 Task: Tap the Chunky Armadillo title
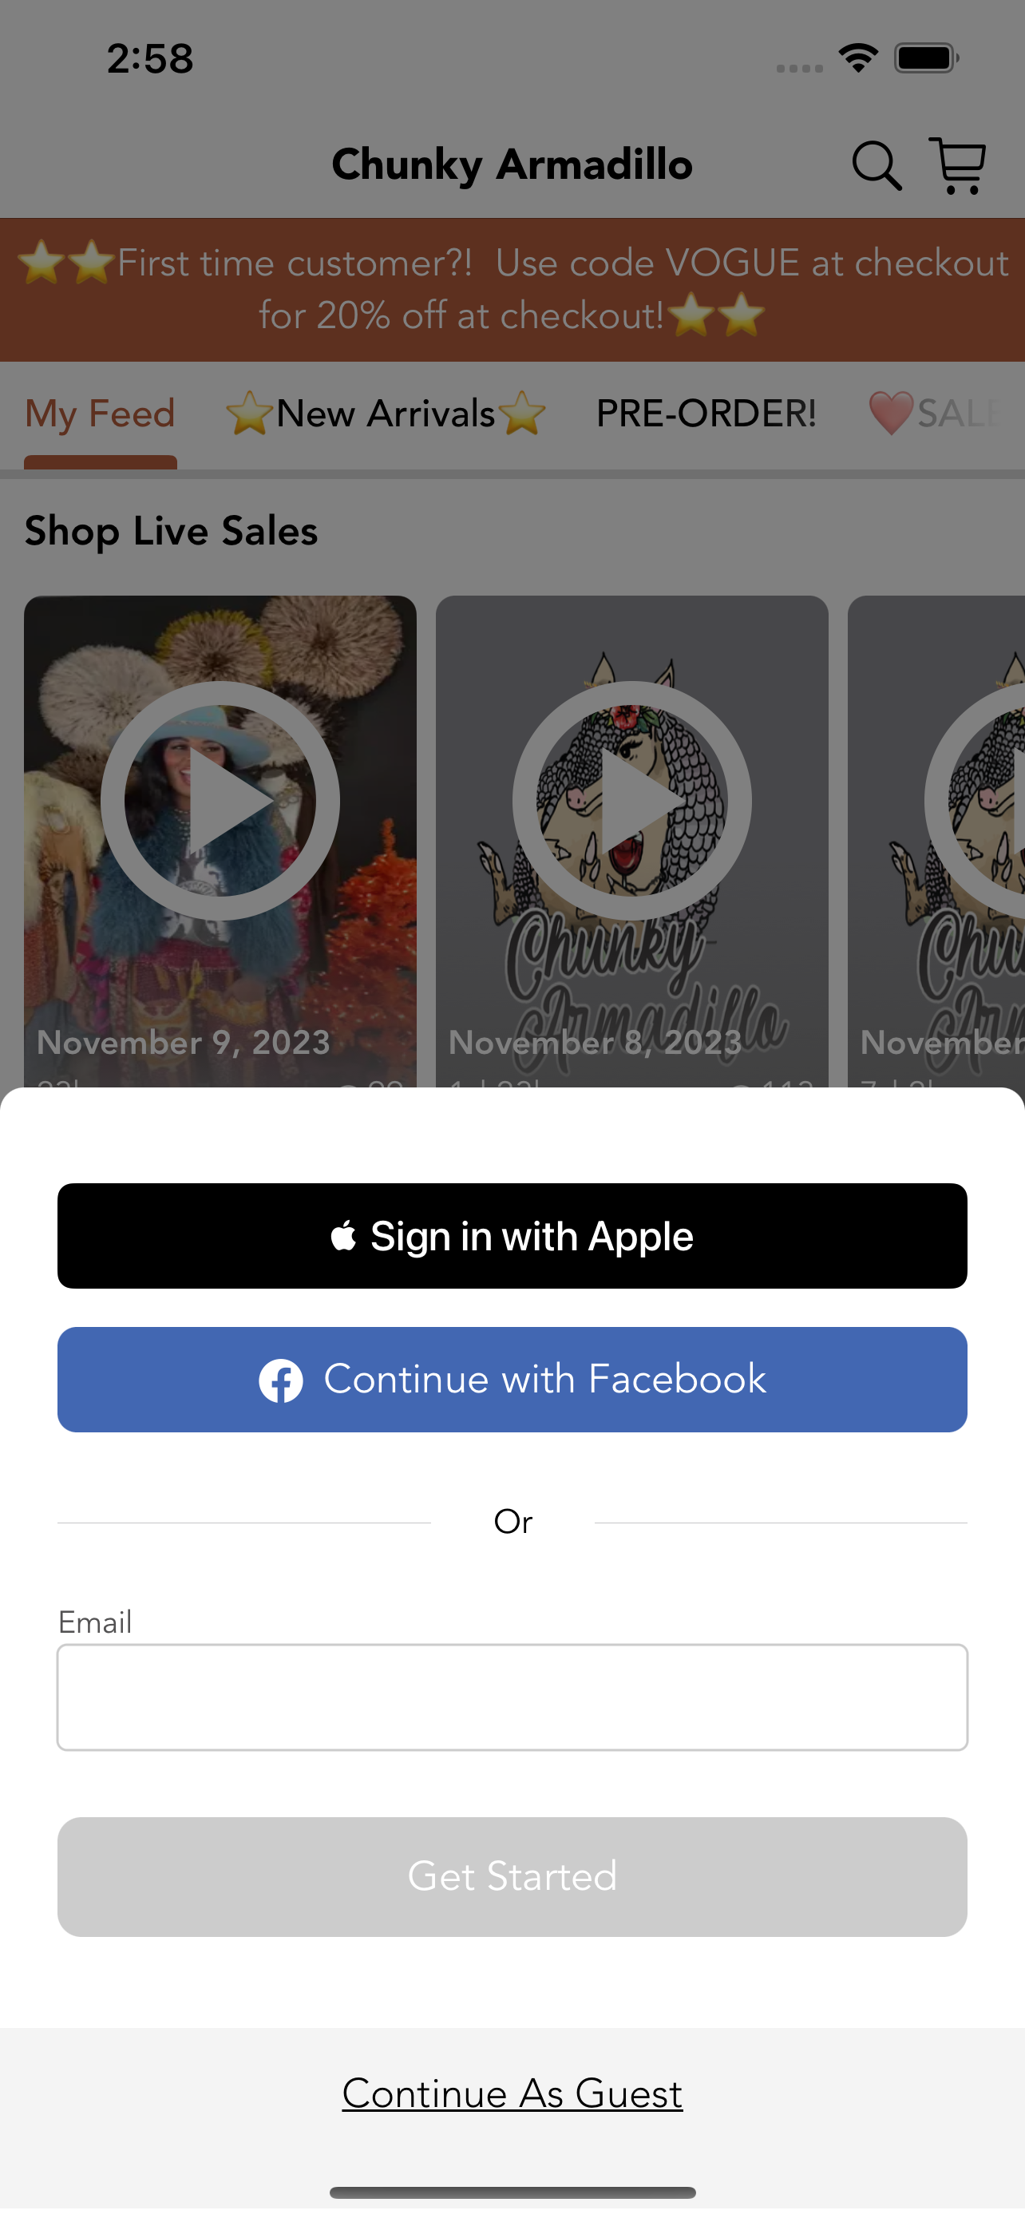[512, 164]
